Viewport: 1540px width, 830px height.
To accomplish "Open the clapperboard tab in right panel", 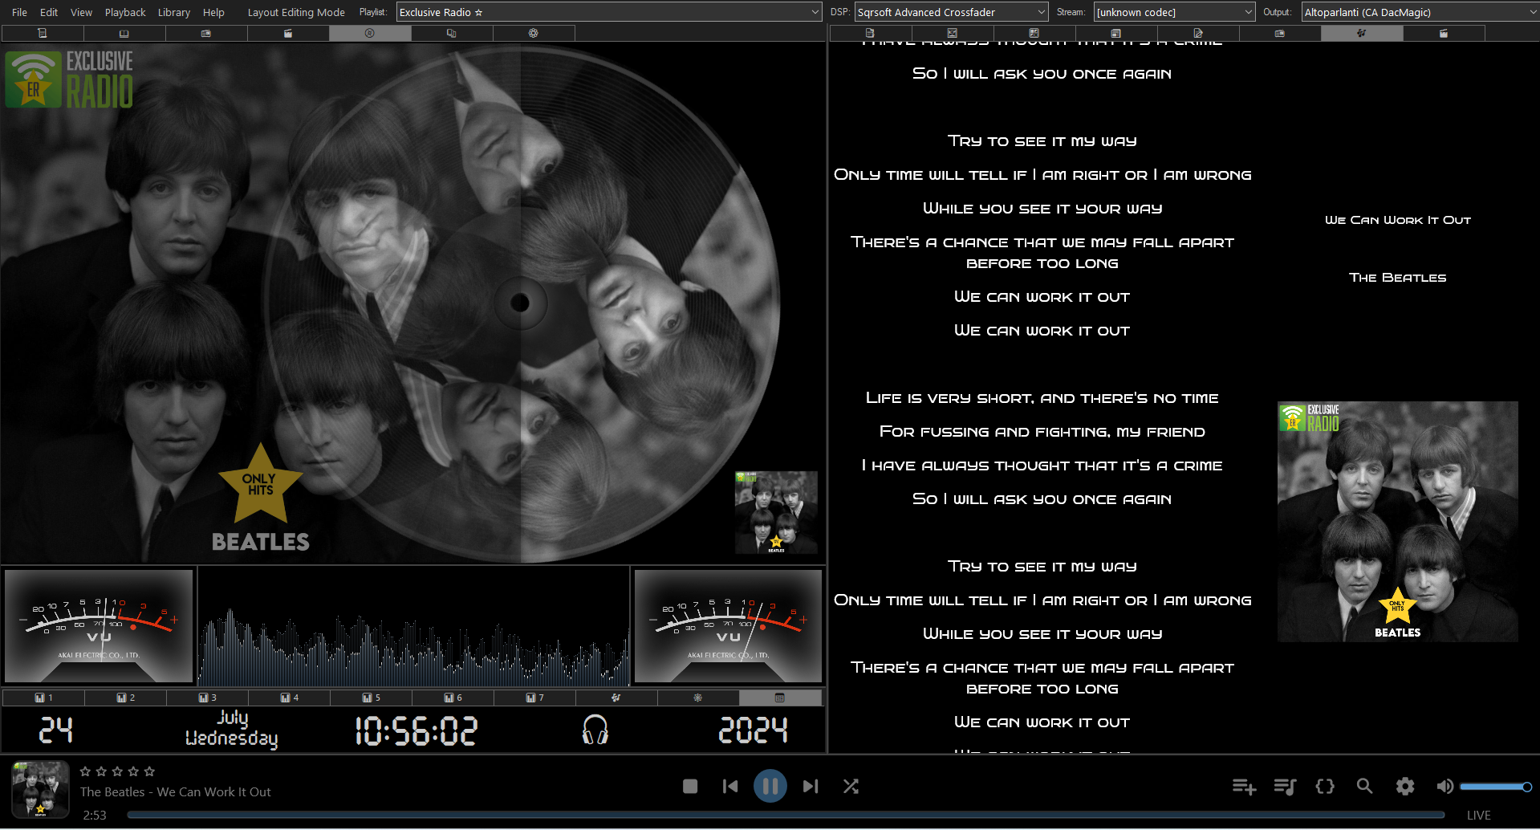I will tap(1443, 34).
